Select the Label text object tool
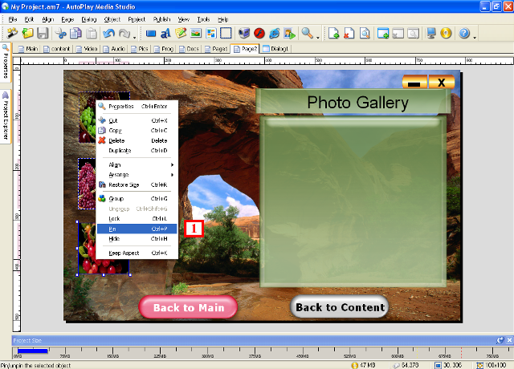 point(166,34)
